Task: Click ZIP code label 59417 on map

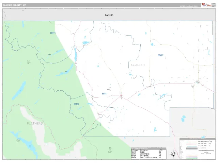Action: pyautogui.click(x=105, y=94)
